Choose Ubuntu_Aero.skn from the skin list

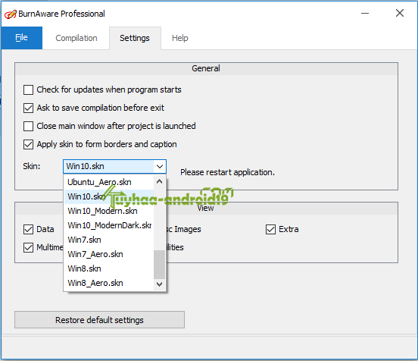click(x=109, y=182)
